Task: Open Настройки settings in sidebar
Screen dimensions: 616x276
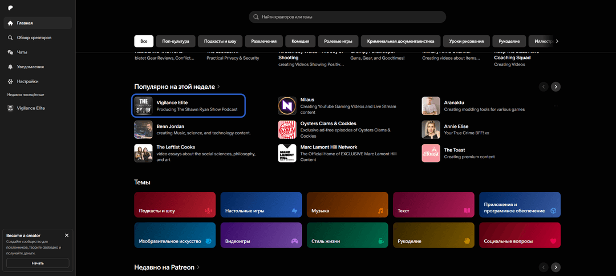Action: click(x=38, y=81)
